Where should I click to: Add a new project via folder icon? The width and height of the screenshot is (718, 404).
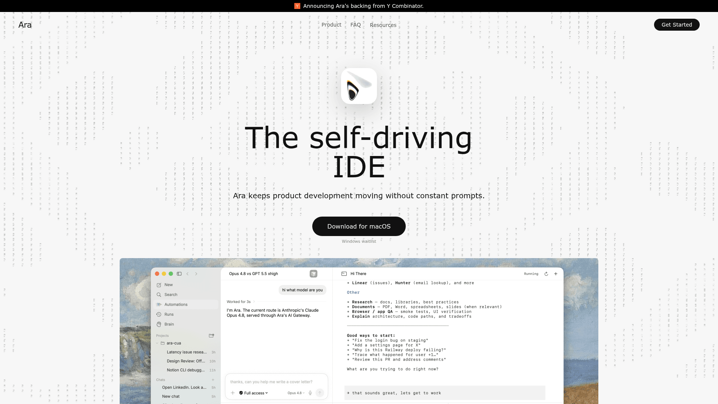[x=211, y=336]
